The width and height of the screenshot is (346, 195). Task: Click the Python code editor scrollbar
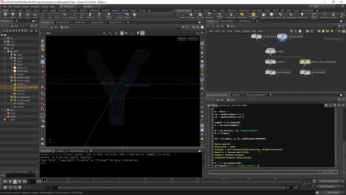tap(337, 137)
